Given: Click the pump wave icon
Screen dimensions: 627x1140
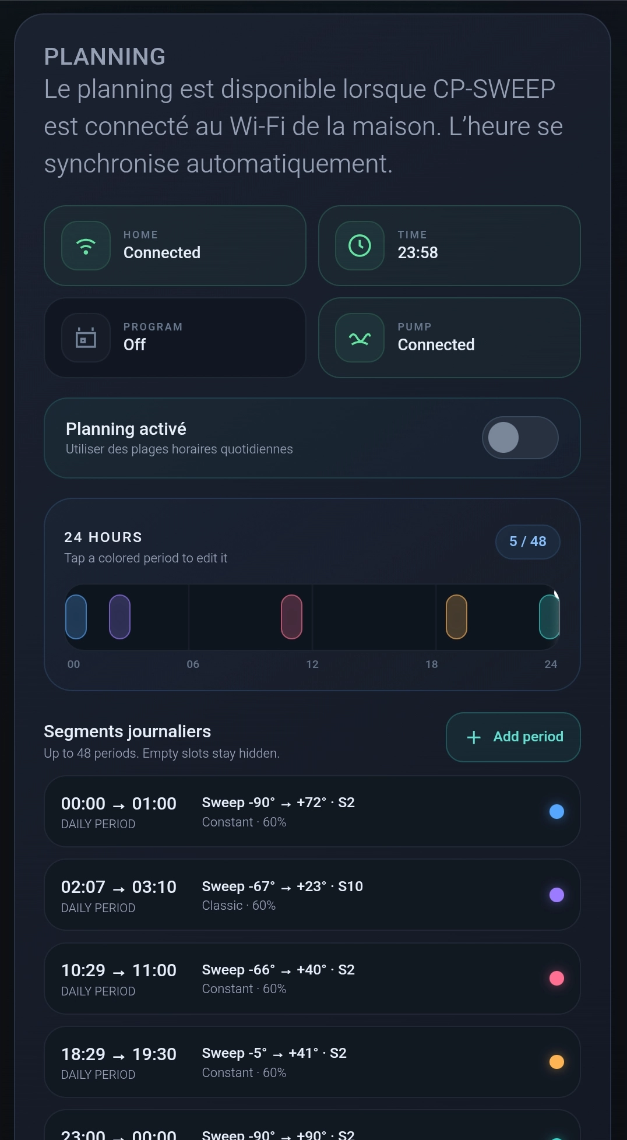Looking at the screenshot, I should click(x=360, y=338).
